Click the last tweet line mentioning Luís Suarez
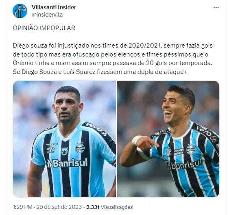This screenshot has height=215, width=229. pyautogui.click(x=100, y=72)
